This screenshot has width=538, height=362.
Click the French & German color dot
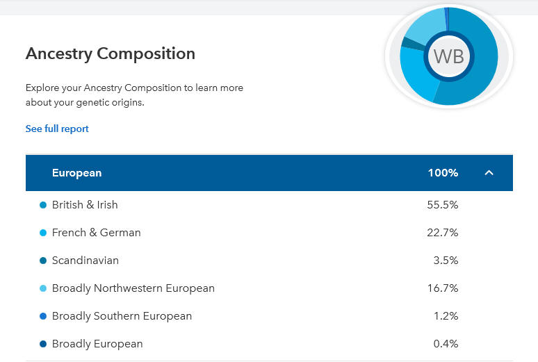click(x=43, y=233)
